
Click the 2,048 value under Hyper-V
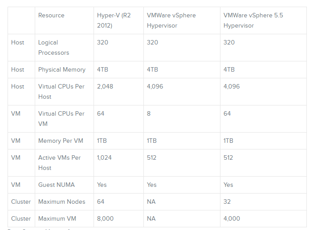(105, 86)
